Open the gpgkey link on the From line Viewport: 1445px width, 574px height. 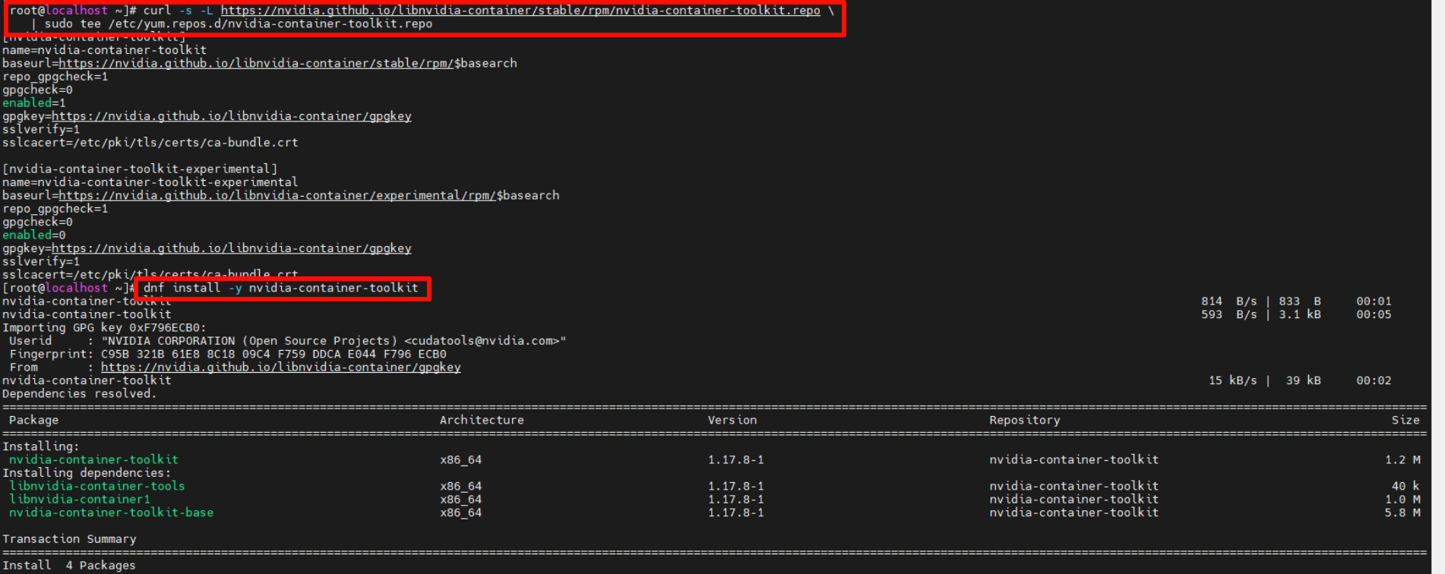pos(281,367)
